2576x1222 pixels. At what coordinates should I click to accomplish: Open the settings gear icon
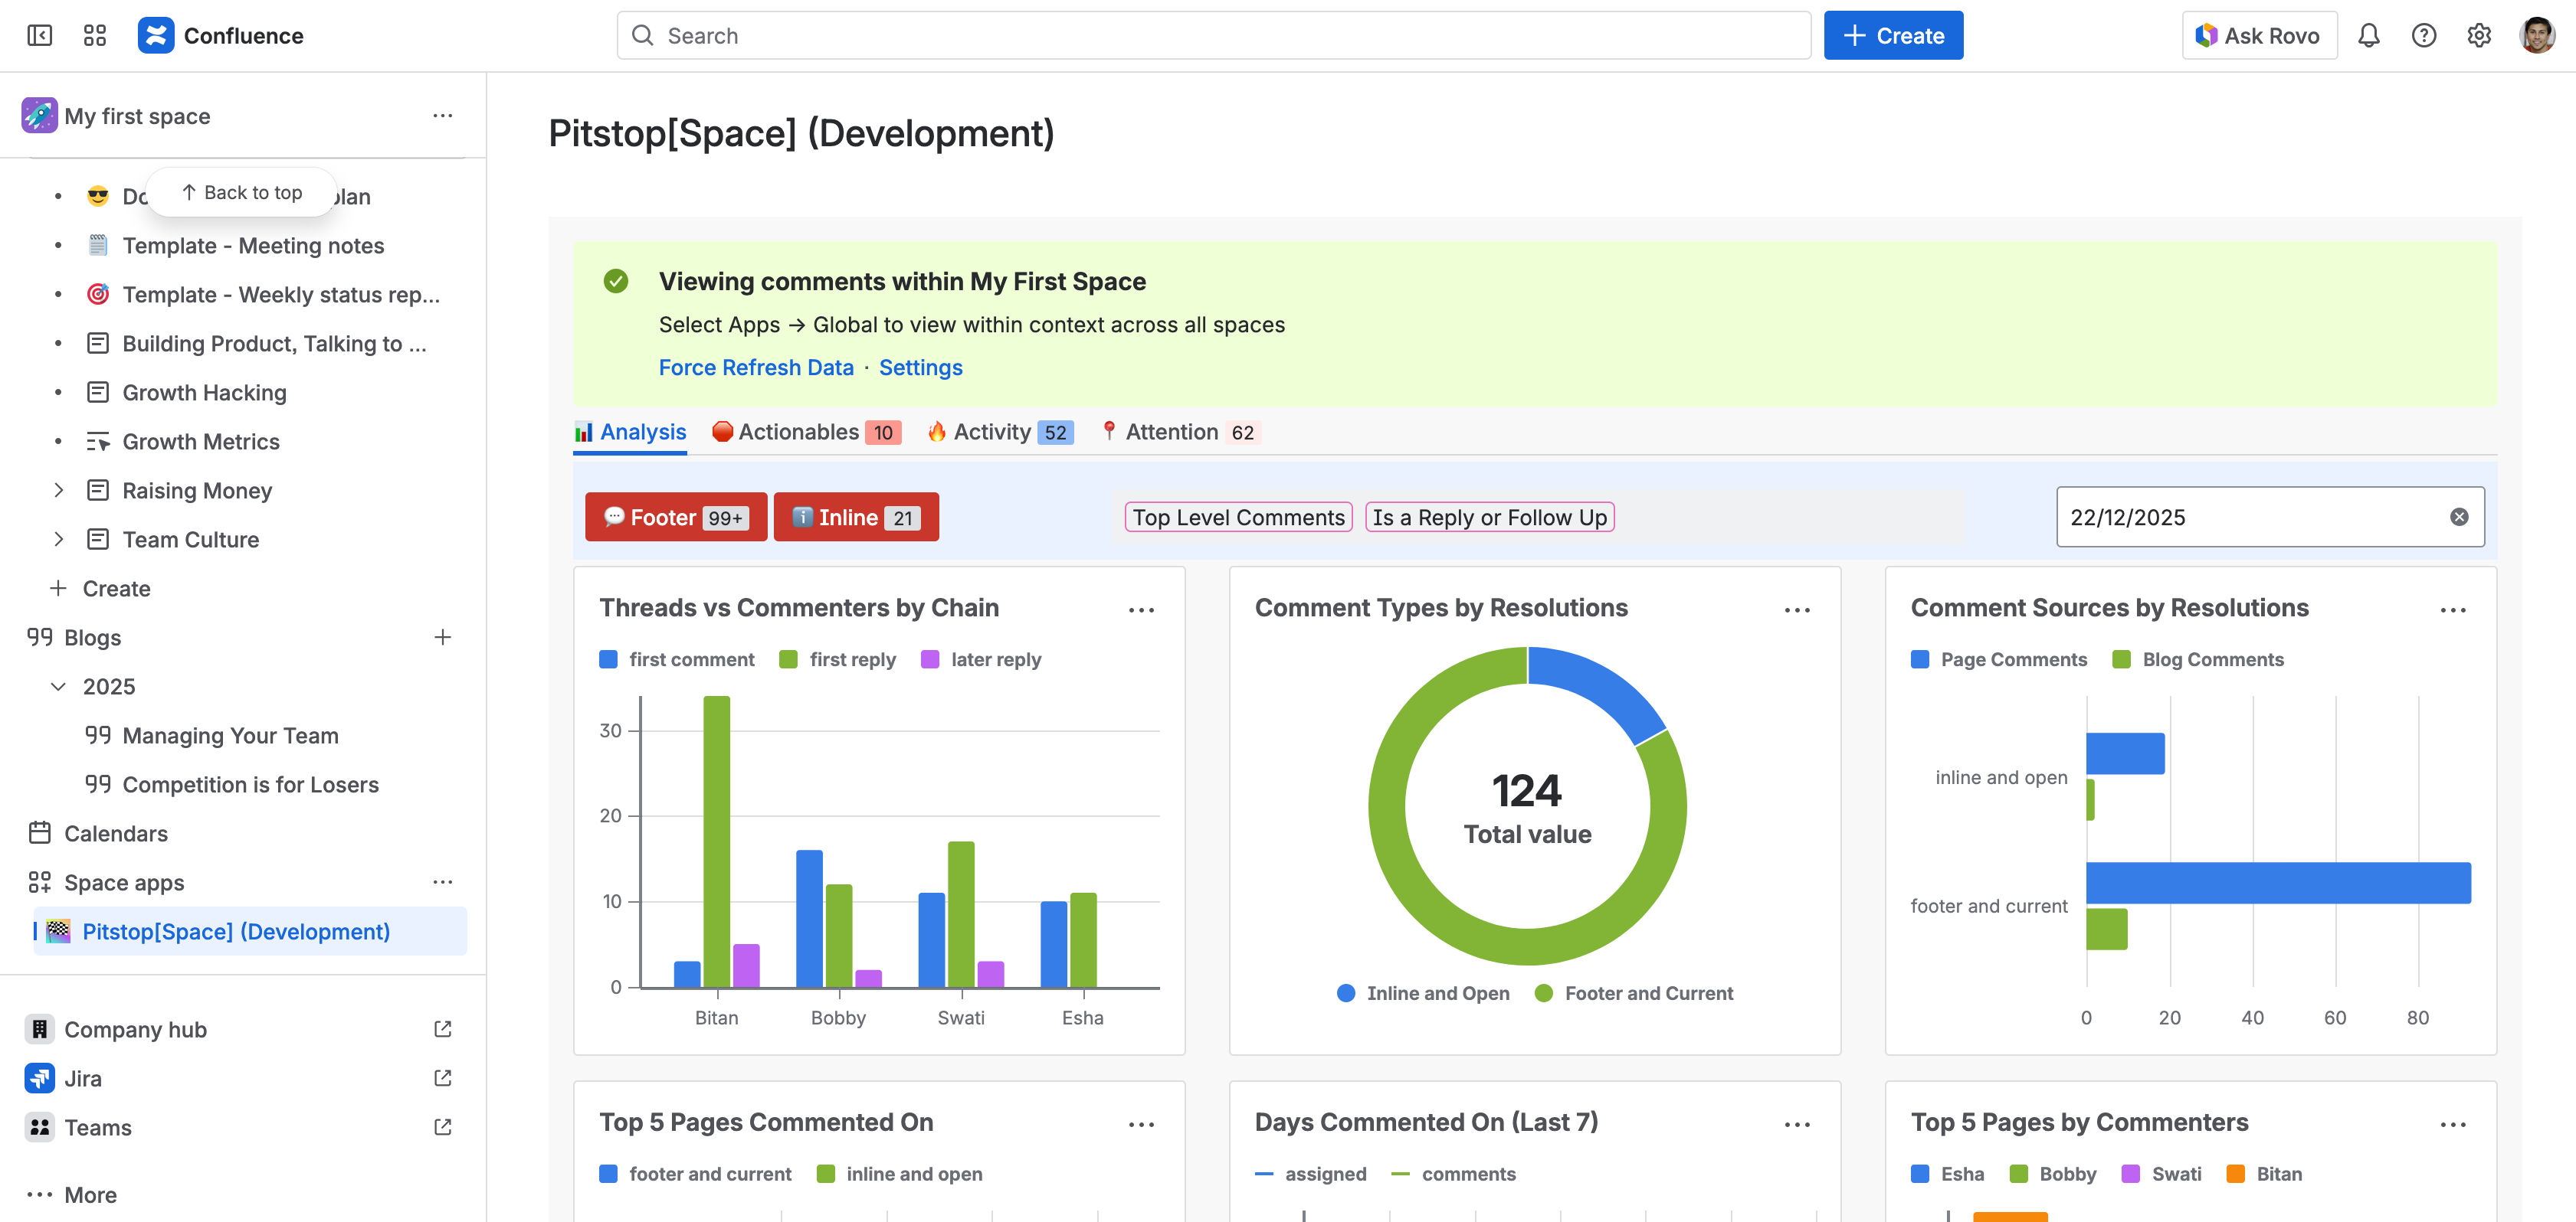point(2478,36)
